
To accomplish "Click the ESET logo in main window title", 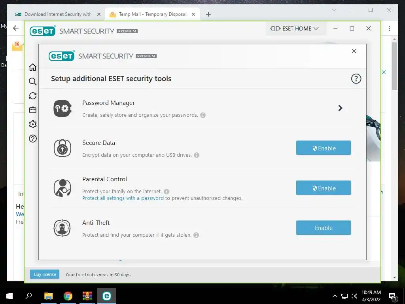I will [x=43, y=31].
